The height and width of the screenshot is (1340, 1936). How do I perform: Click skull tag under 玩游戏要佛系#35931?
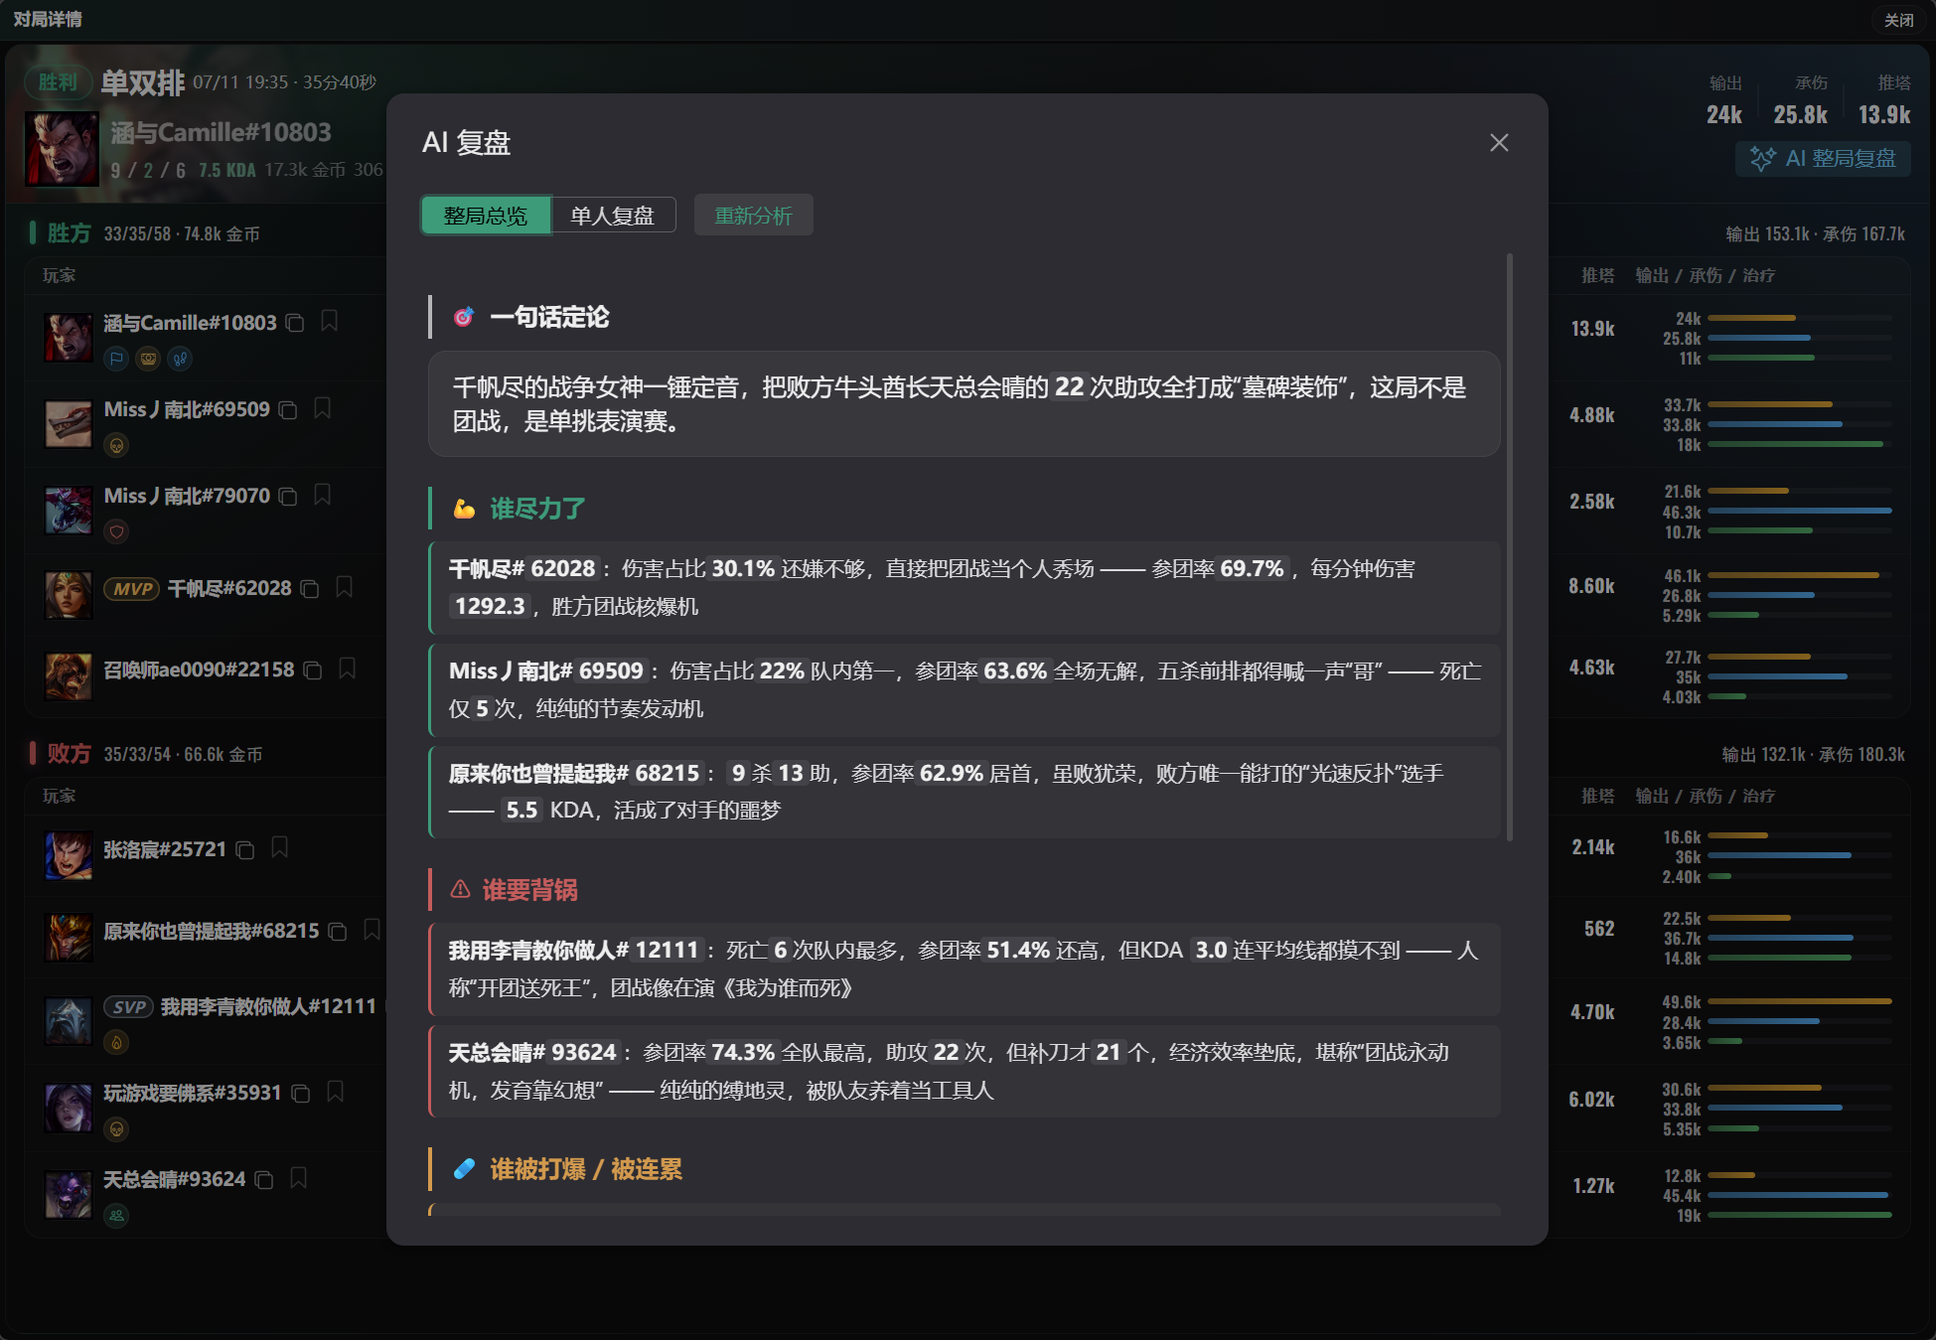(117, 1128)
